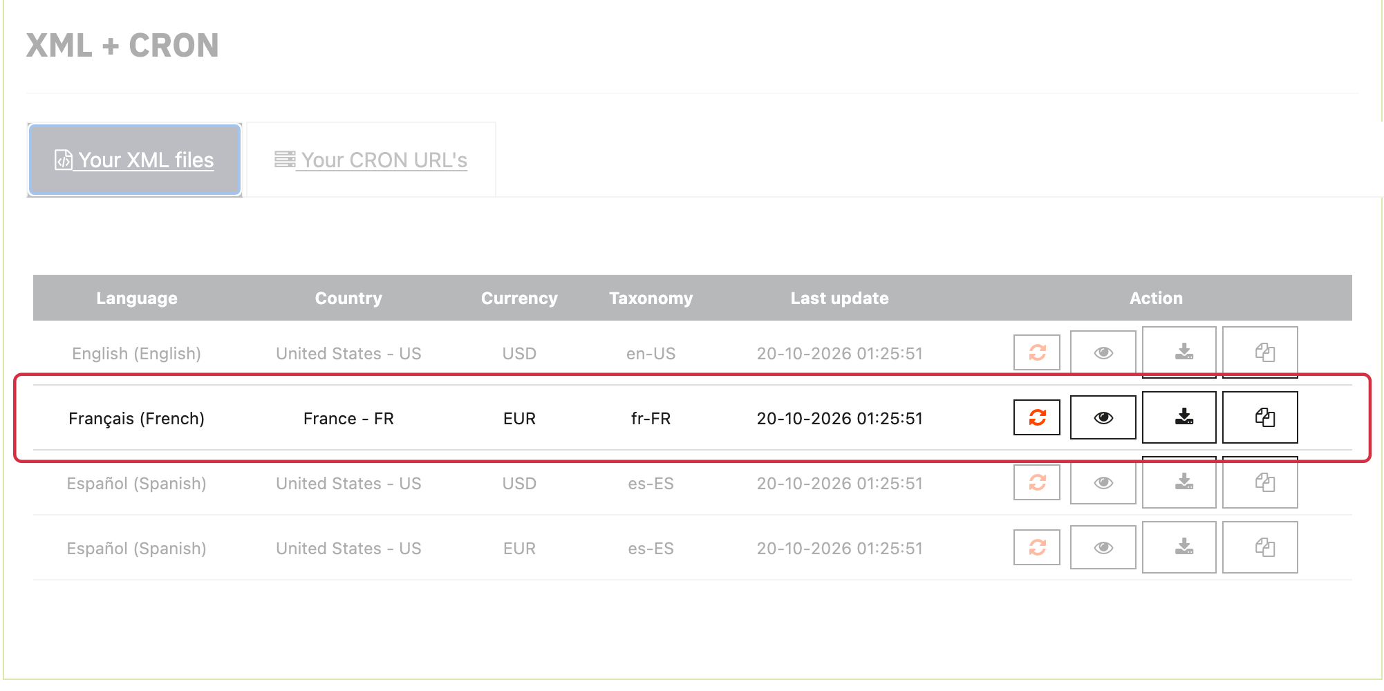1384x691 pixels.
Task: Select the Currency column header
Action: pos(519,298)
